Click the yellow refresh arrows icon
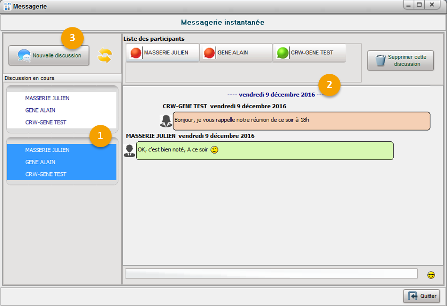This screenshot has height=306, width=447. [x=105, y=56]
